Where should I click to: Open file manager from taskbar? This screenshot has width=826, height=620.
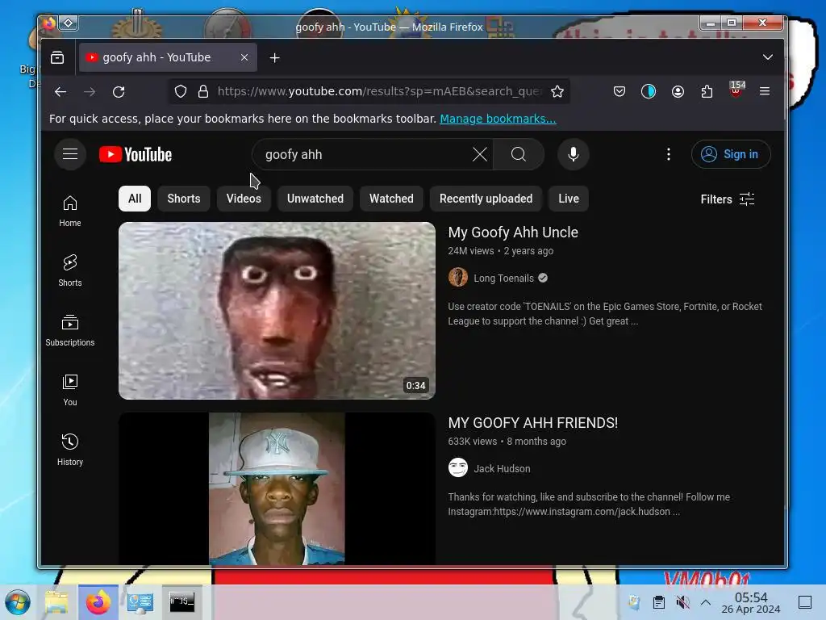pyautogui.click(x=56, y=602)
